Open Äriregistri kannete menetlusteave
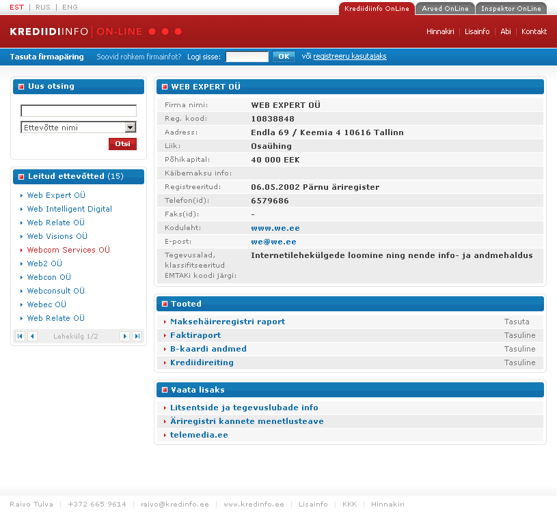Screen dimensions: 557x512 click(x=247, y=421)
